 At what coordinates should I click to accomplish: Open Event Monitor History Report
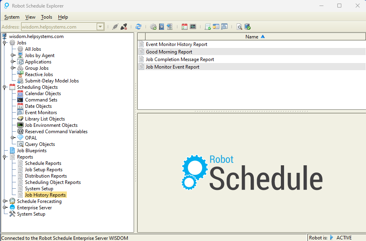(177, 44)
